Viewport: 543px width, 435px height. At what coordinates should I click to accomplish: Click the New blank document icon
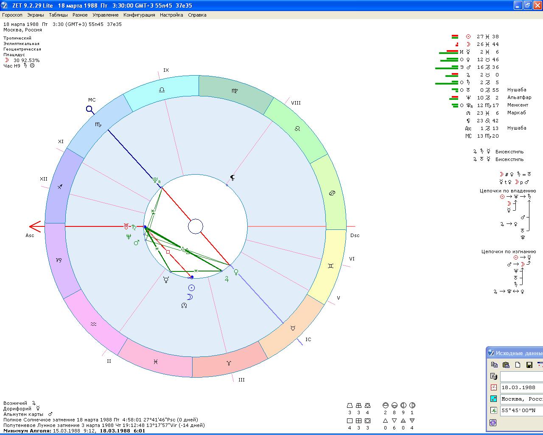click(518, 364)
